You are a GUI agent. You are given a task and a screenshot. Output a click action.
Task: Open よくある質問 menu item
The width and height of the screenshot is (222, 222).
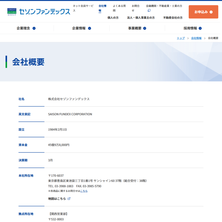[x=119, y=8]
